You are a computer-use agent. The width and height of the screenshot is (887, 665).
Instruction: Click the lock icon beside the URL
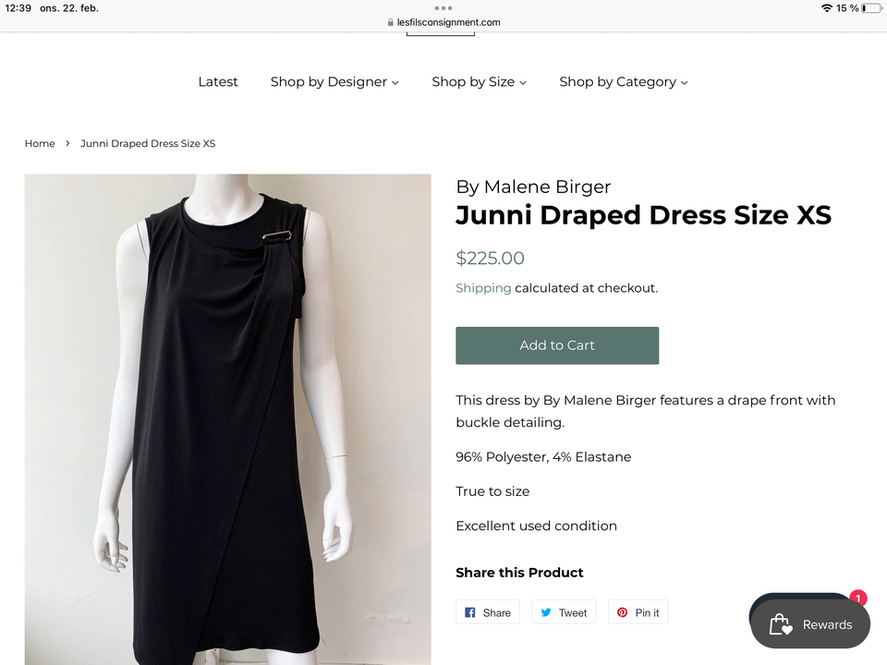click(390, 22)
